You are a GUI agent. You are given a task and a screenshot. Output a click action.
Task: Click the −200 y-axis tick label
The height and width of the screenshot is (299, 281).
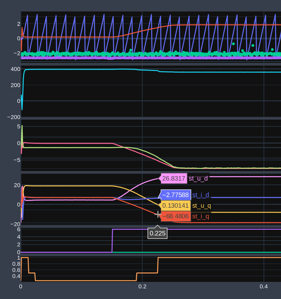(14, 117)
